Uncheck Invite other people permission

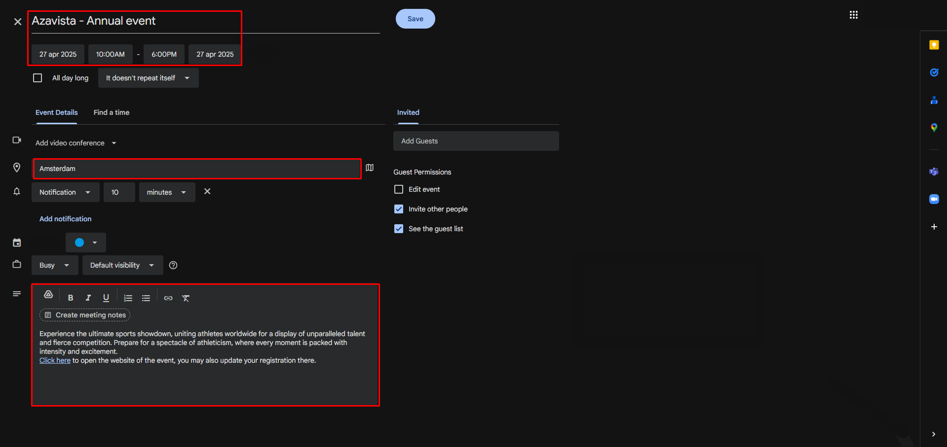(399, 209)
